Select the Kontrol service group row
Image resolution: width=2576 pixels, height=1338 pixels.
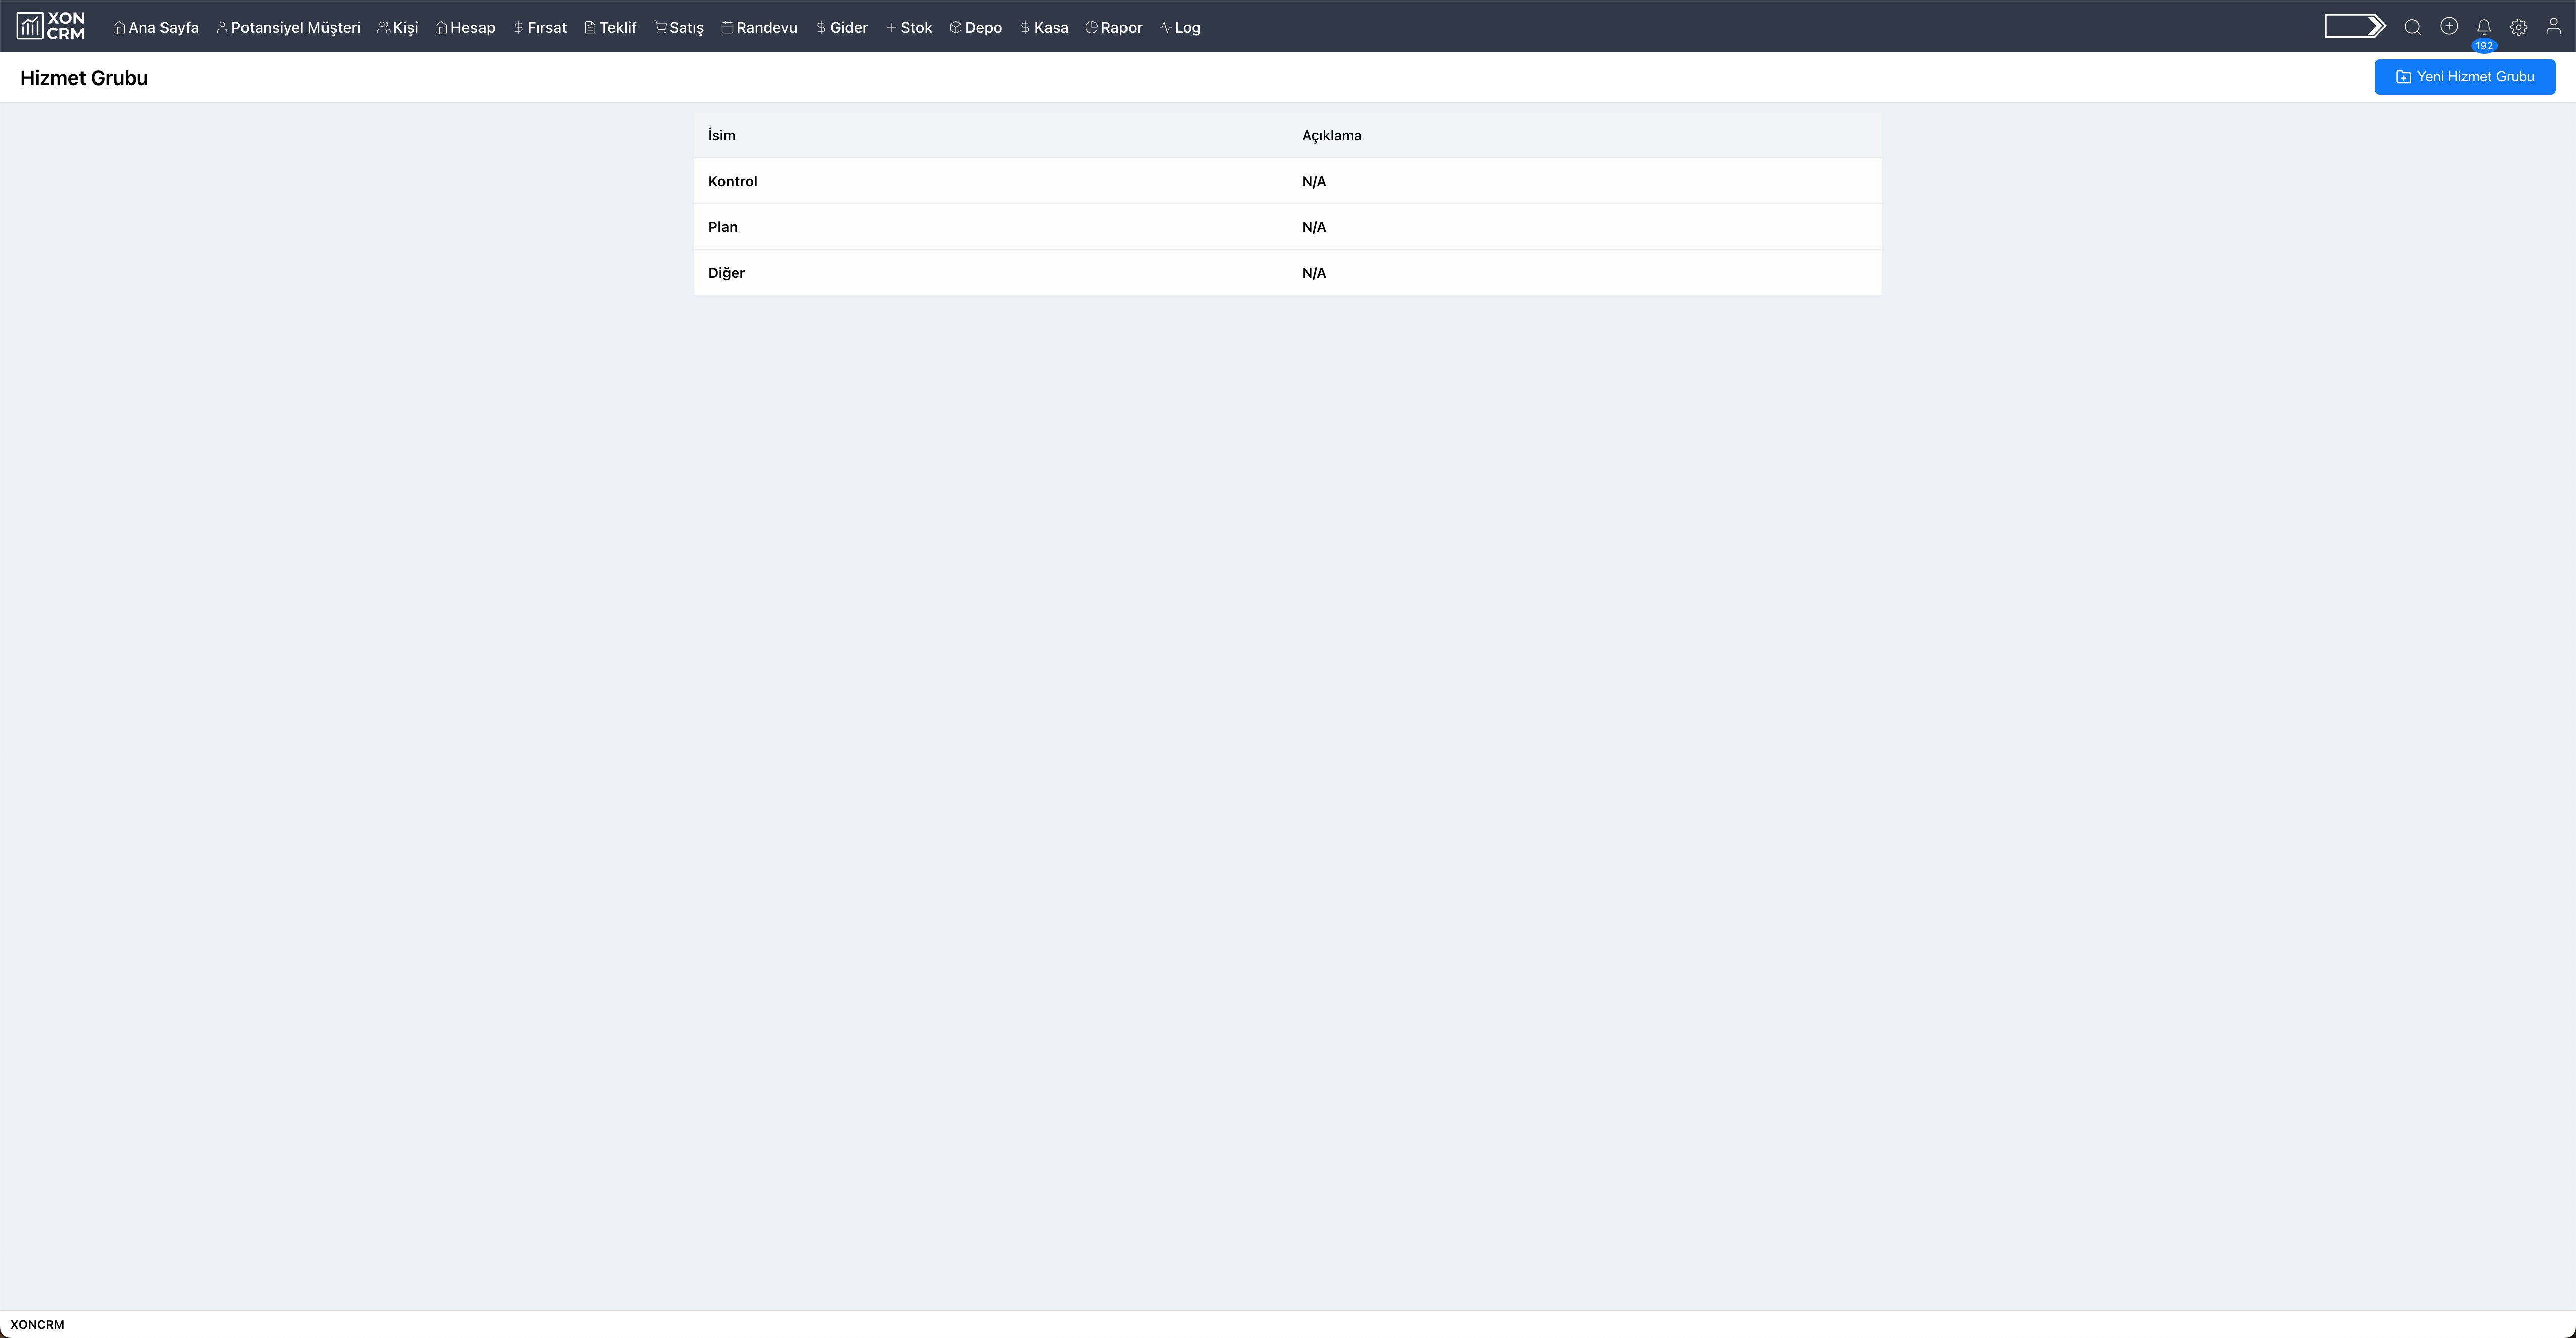1287,181
